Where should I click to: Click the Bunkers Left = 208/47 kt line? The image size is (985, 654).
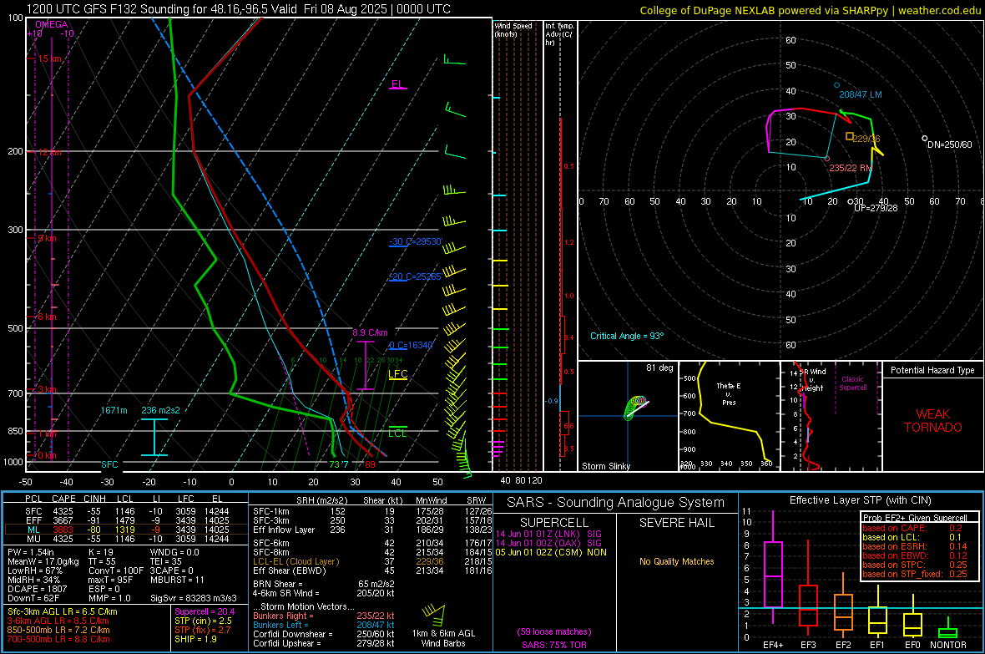click(x=324, y=625)
